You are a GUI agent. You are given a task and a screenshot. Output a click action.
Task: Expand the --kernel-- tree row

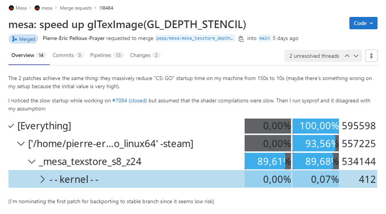pyautogui.click(x=43, y=179)
